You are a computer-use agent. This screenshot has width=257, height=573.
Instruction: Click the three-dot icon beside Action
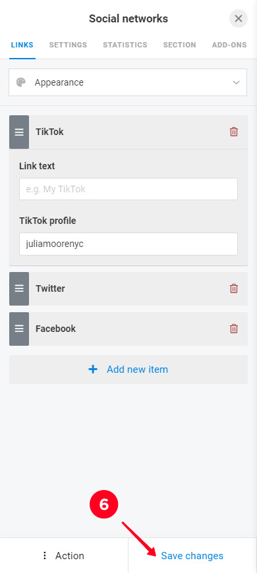point(45,556)
